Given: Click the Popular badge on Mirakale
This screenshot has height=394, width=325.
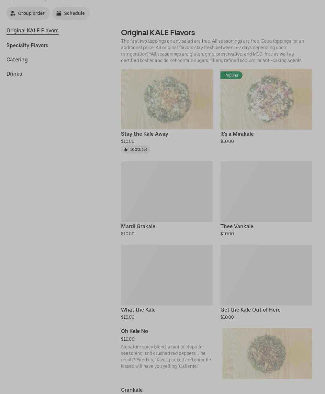Looking at the screenshot, I should [x=231, y=75].
